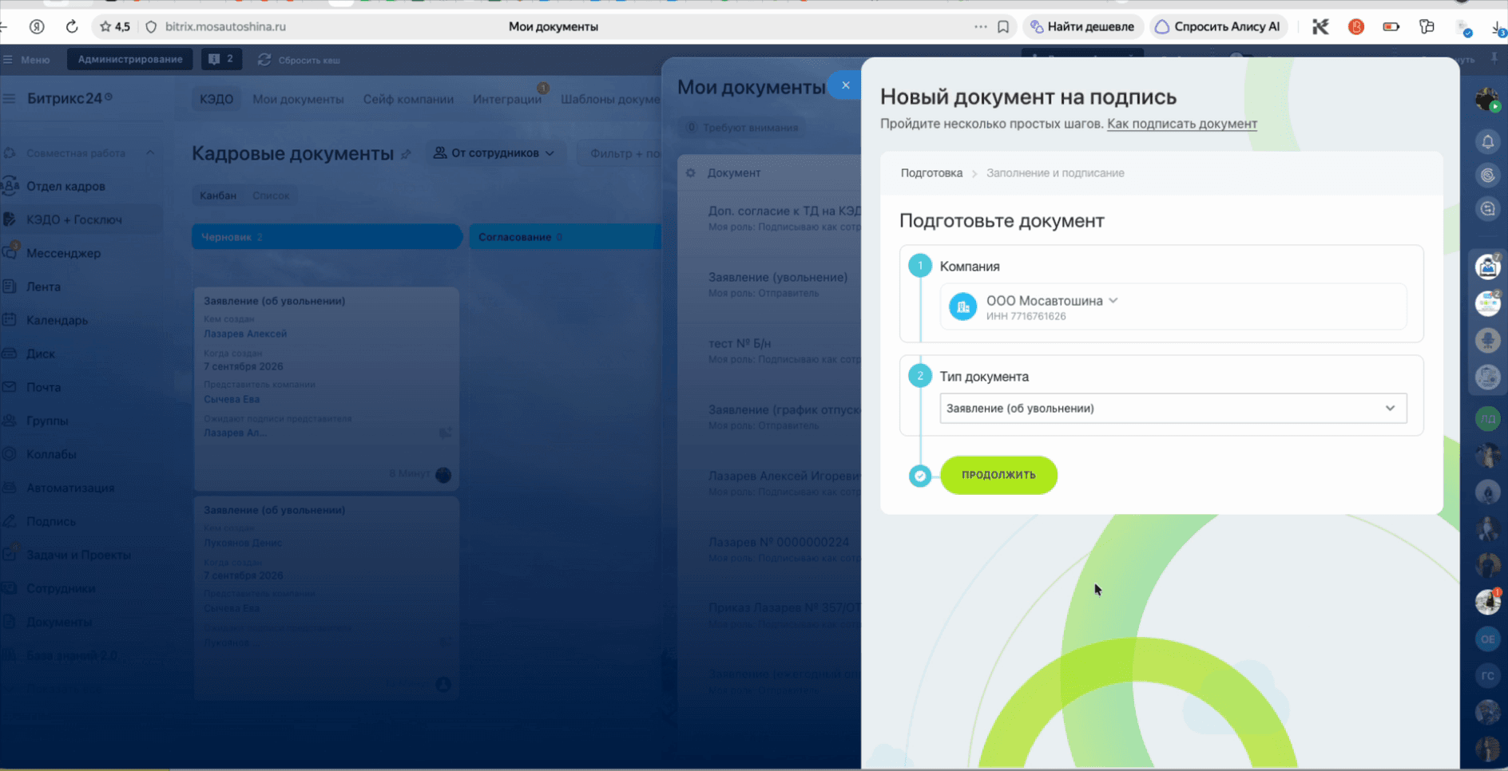Click Спросить Алису AI button

(1218, 26)
